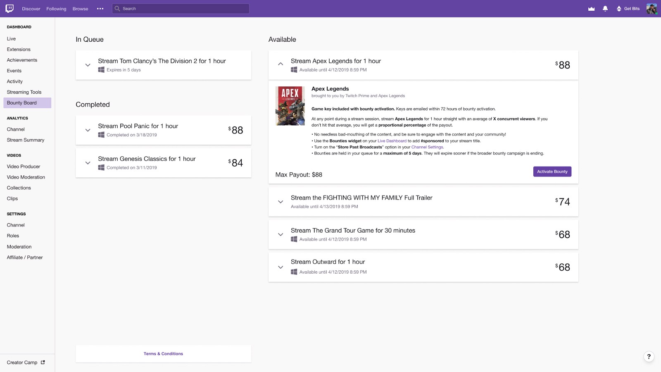
Task: Expand the Stream Outward bounty
Action: 281,267
